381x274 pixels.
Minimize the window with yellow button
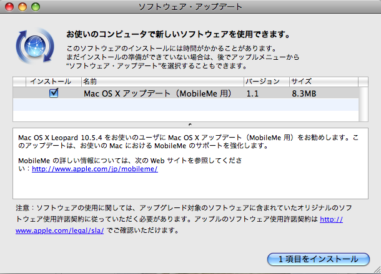[x=22, y=7]
